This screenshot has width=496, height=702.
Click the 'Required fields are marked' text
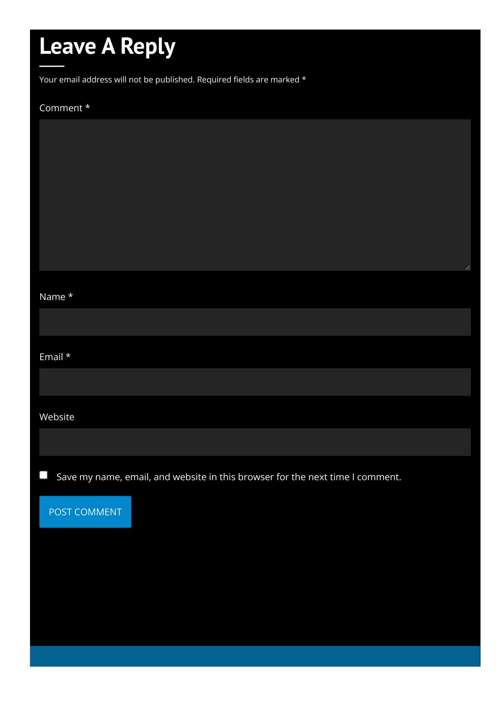pos(248,79)
